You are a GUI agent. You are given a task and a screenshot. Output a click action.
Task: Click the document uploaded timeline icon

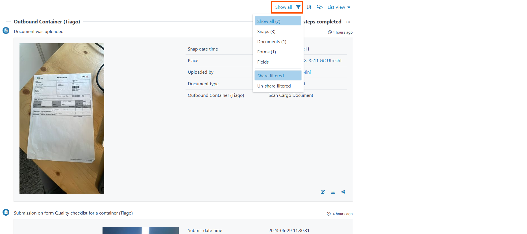tap(6, 30)
